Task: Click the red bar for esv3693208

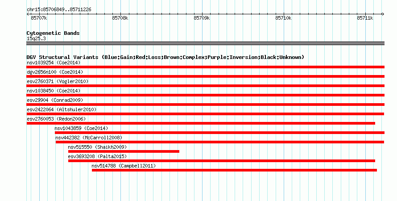Action: pyautogui.click(x=222, y=161)
